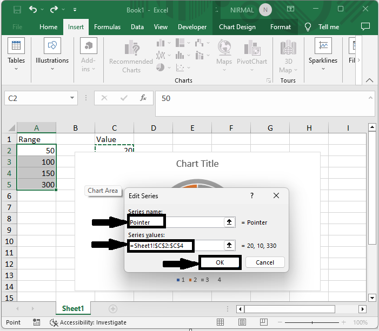Viewport: 379px width, 331px height.
Task: Add a new sheet with plus icon
Action: pos(113,309)
